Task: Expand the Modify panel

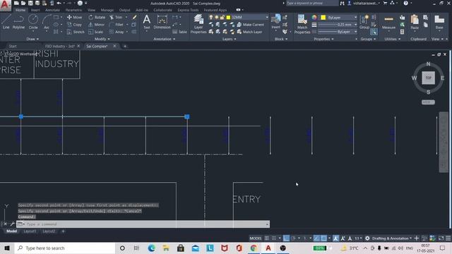Action: (x=102, y=39)
